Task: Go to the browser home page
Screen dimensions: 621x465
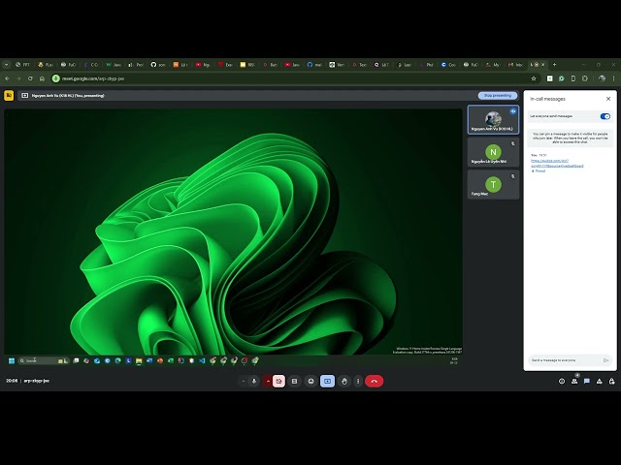Action: click(x=42, y=78)
